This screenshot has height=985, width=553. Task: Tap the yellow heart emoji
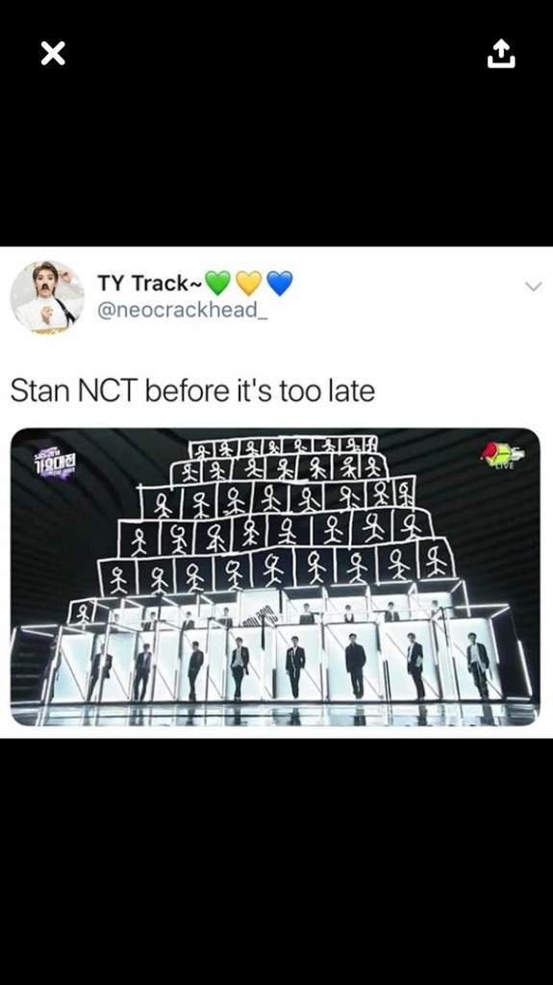tap(249, 284)
